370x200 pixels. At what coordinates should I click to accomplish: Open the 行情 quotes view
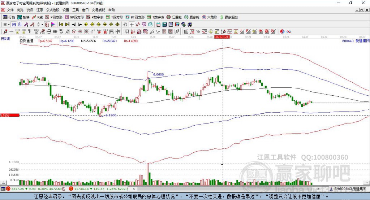coord(9,17)
